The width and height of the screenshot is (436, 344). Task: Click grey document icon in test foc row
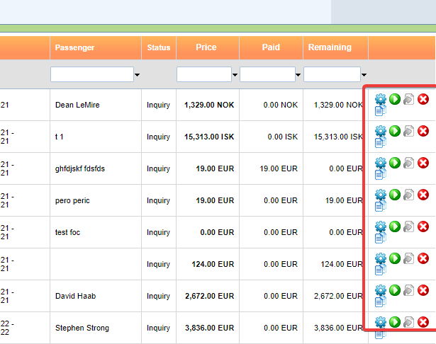[x=408, y=227]
